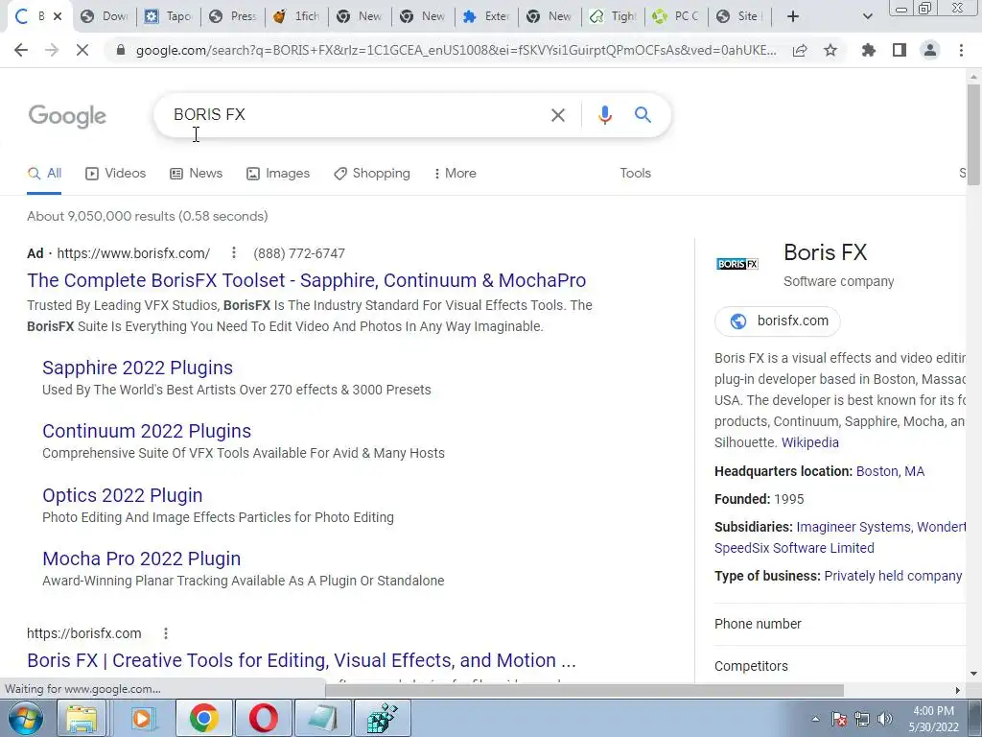
Task: Open search Tools
Action: point(635,173)
